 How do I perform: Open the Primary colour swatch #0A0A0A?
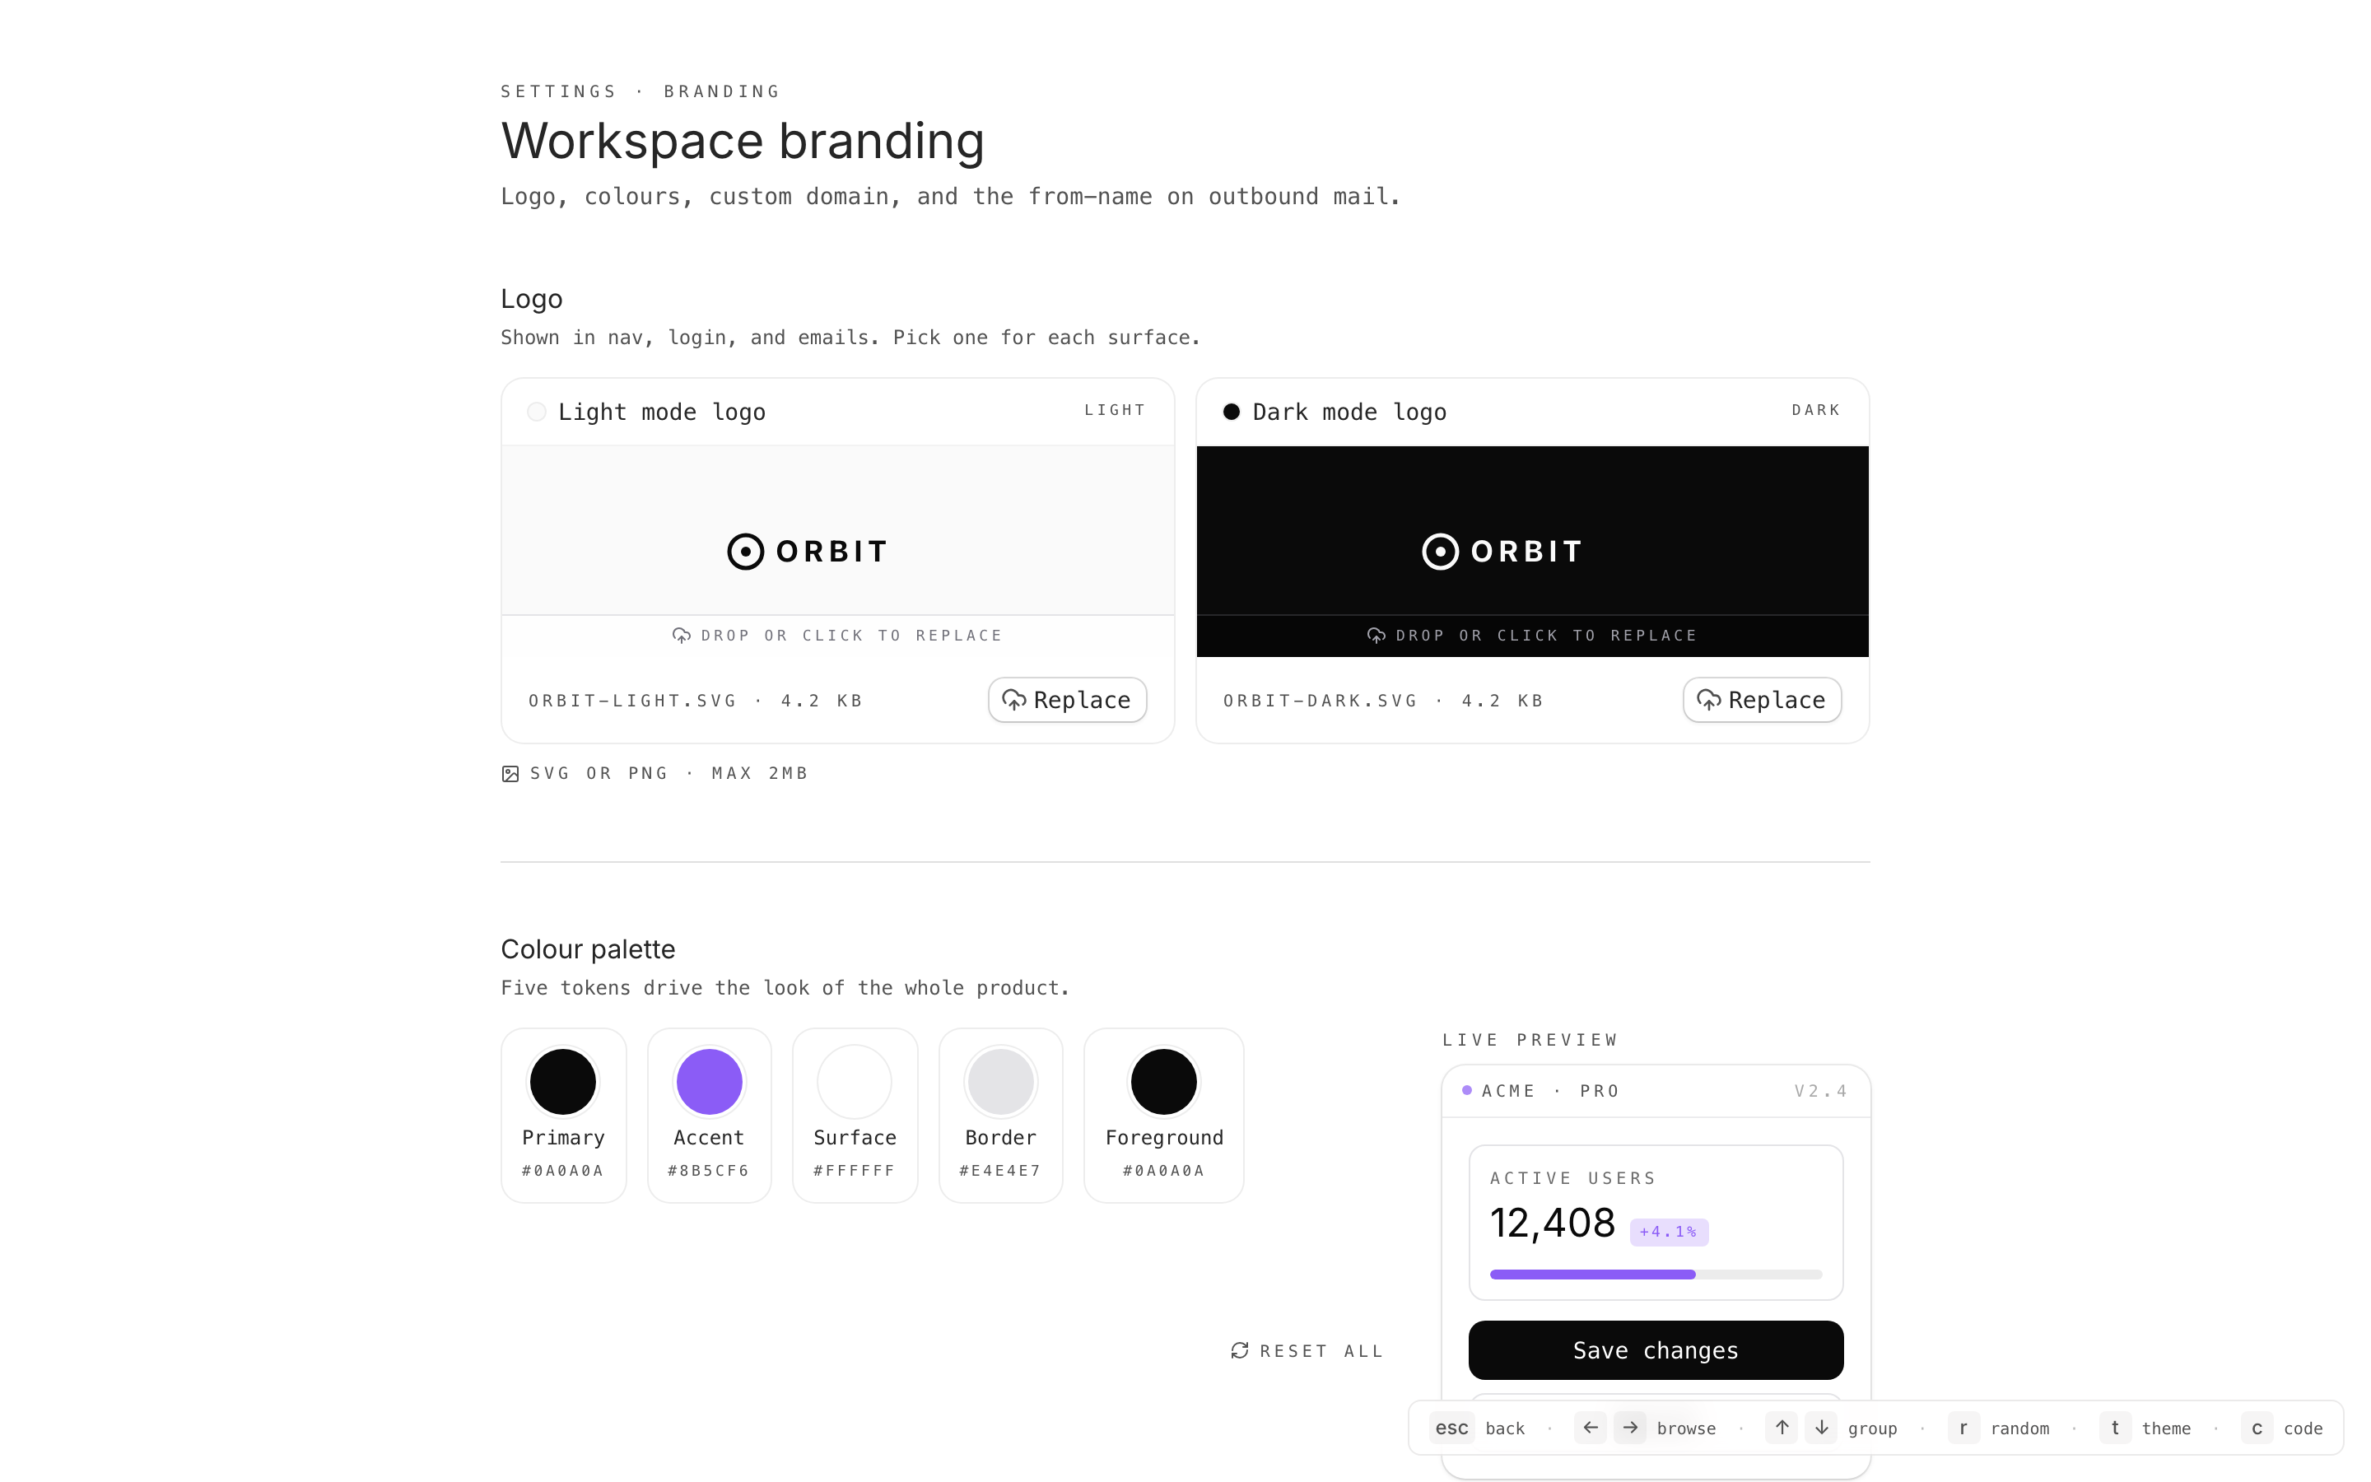[563, 1082]
